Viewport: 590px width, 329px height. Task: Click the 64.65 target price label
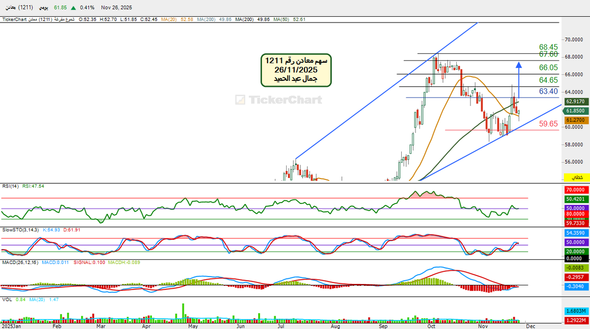coord(548,80)
